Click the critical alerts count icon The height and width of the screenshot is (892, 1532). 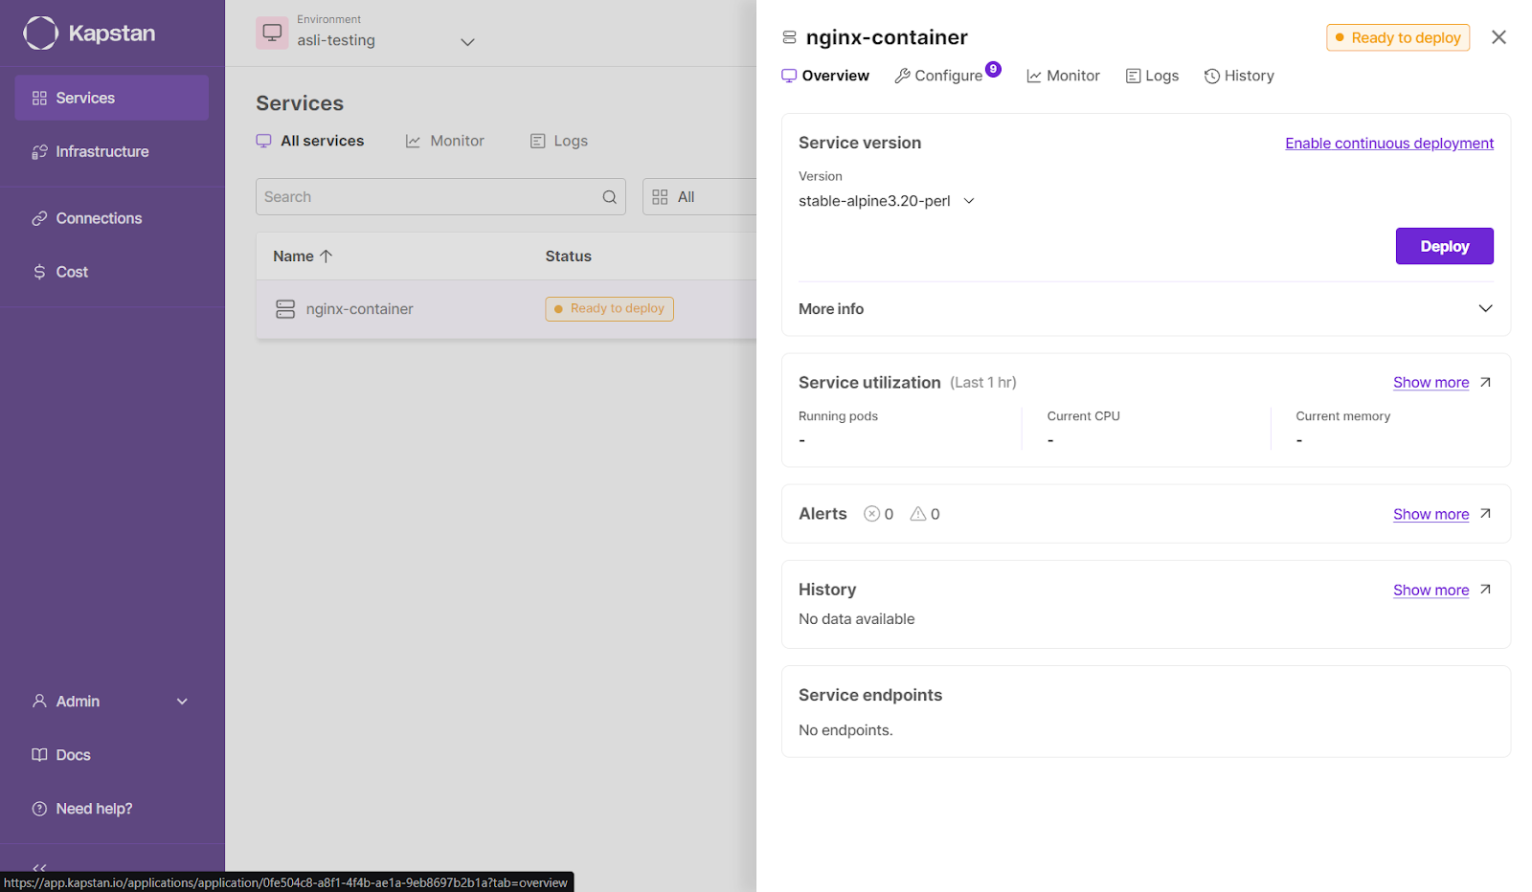[871, 514]
